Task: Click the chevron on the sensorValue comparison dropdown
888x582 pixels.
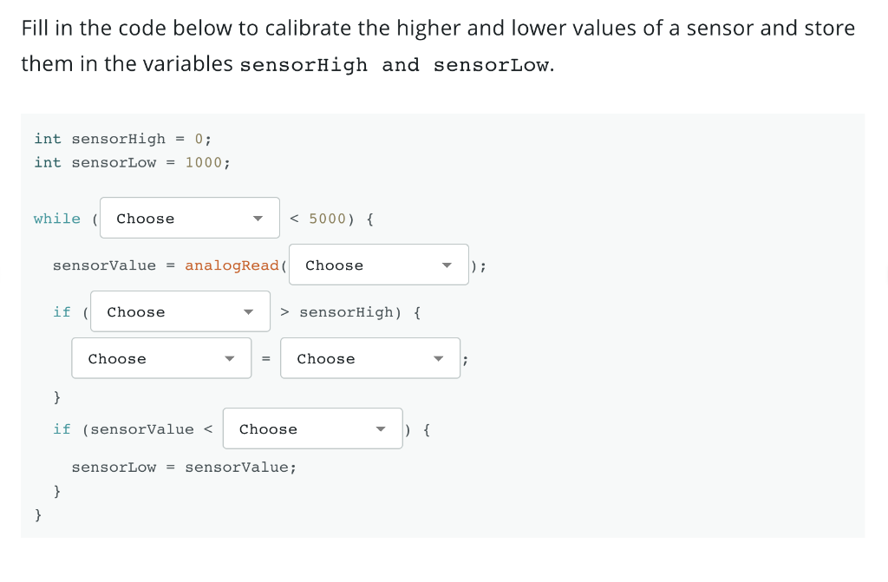Action: coord(381,428)
